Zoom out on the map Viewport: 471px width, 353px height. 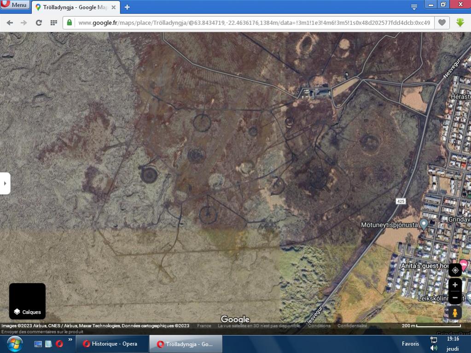click(x=455, y=297)
